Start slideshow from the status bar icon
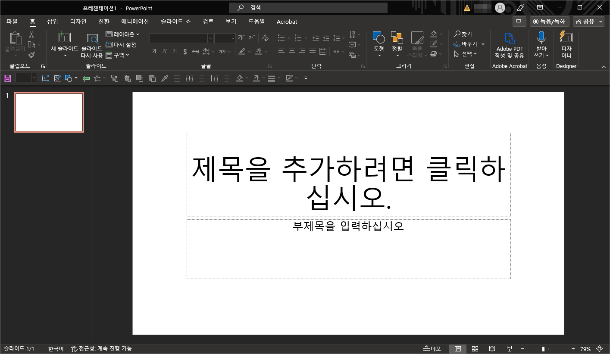 (x=509, y=348)
